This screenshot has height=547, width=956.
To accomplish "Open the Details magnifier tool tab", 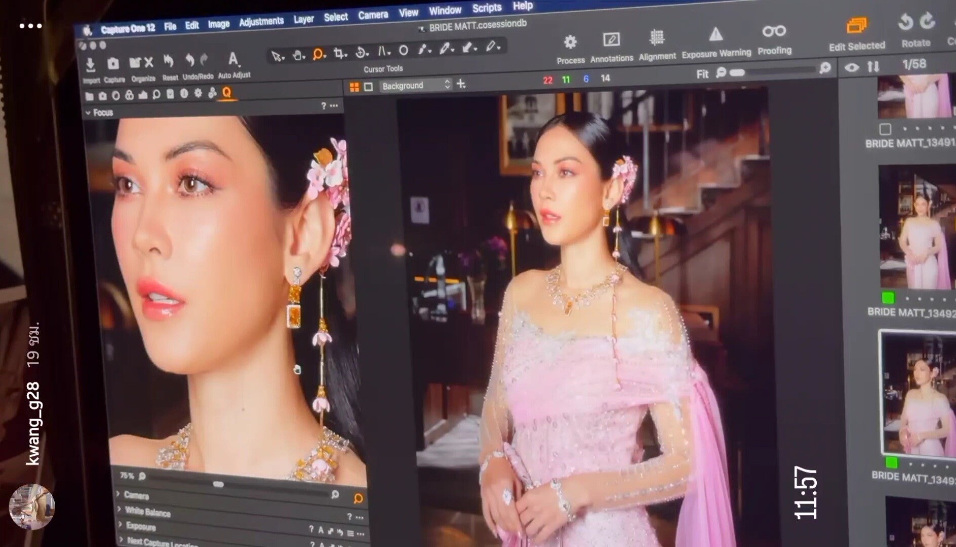I will click(x=156, y=94).
